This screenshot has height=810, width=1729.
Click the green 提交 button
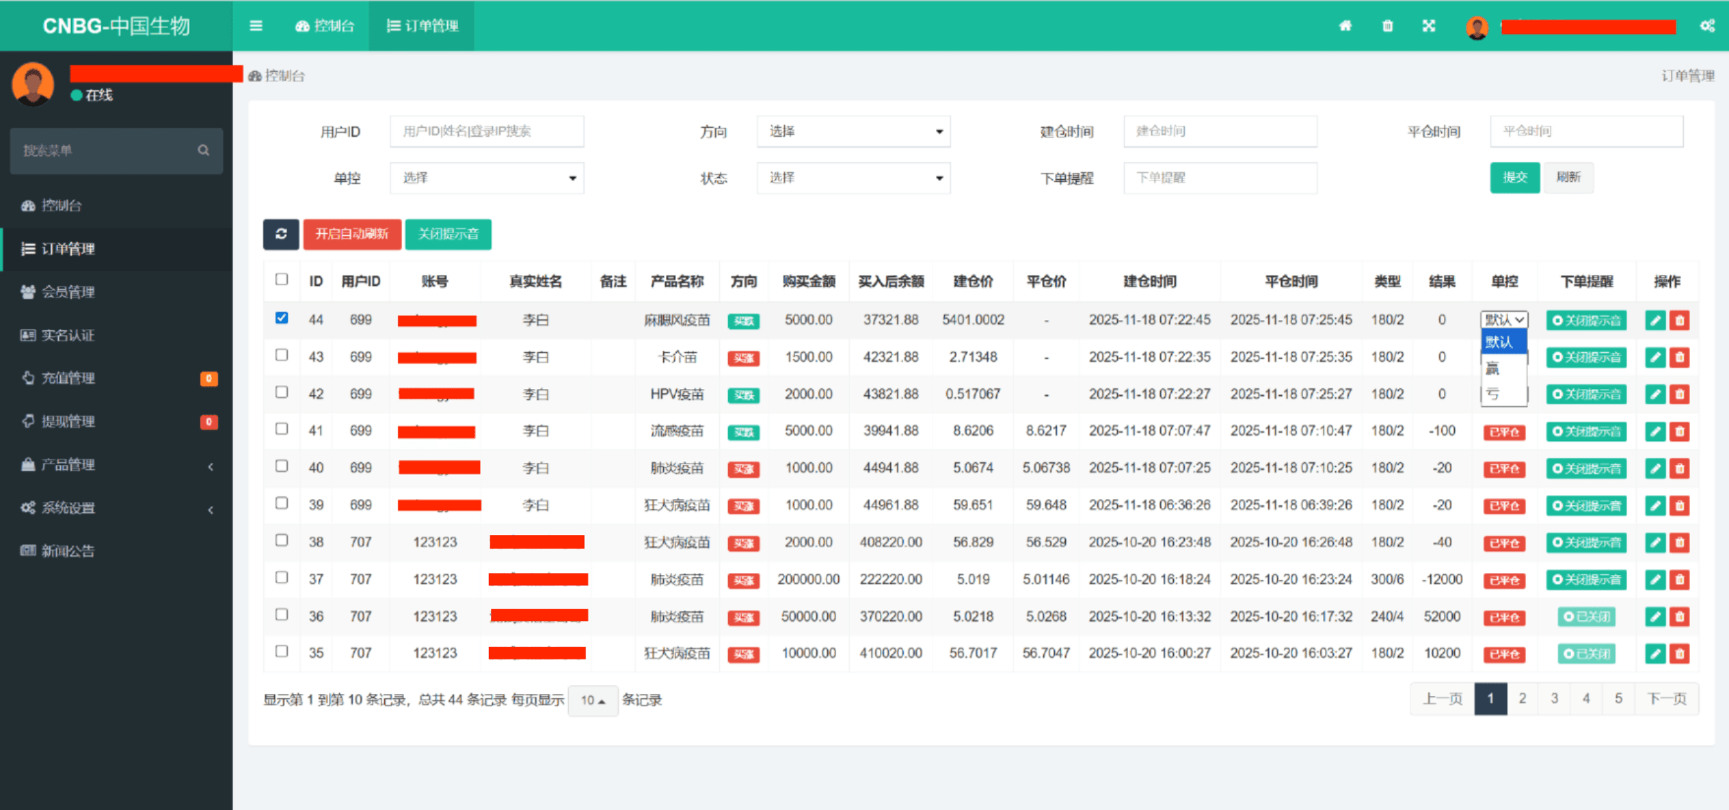tap(1514, 177)
